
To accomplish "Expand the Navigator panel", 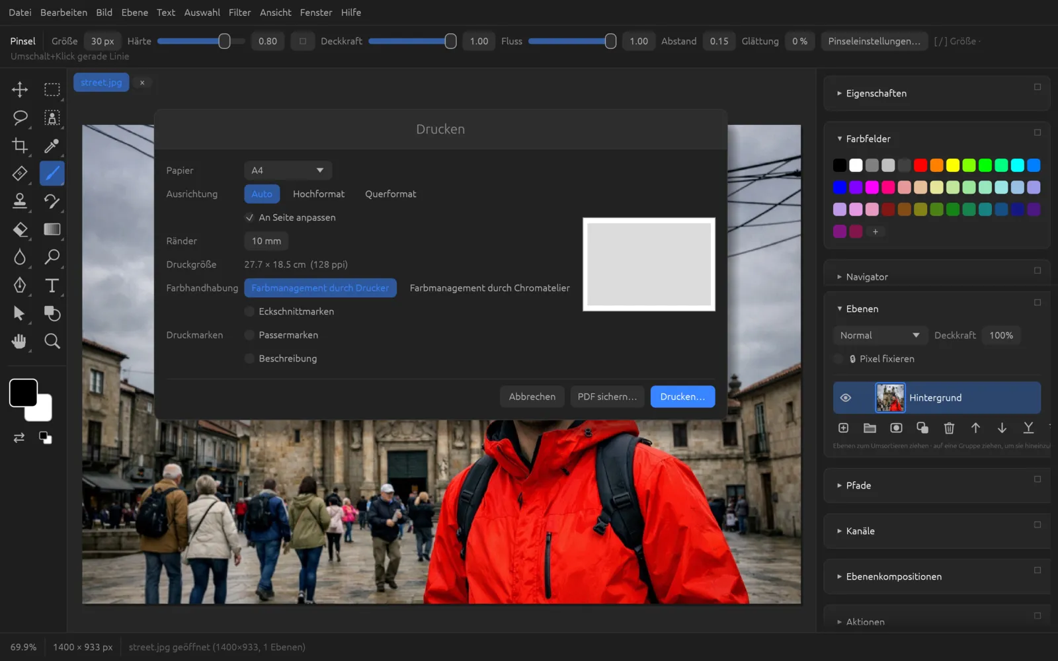I will [862, 277].
